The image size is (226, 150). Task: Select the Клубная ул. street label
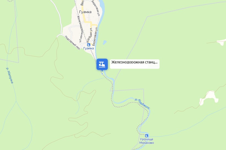89,35
